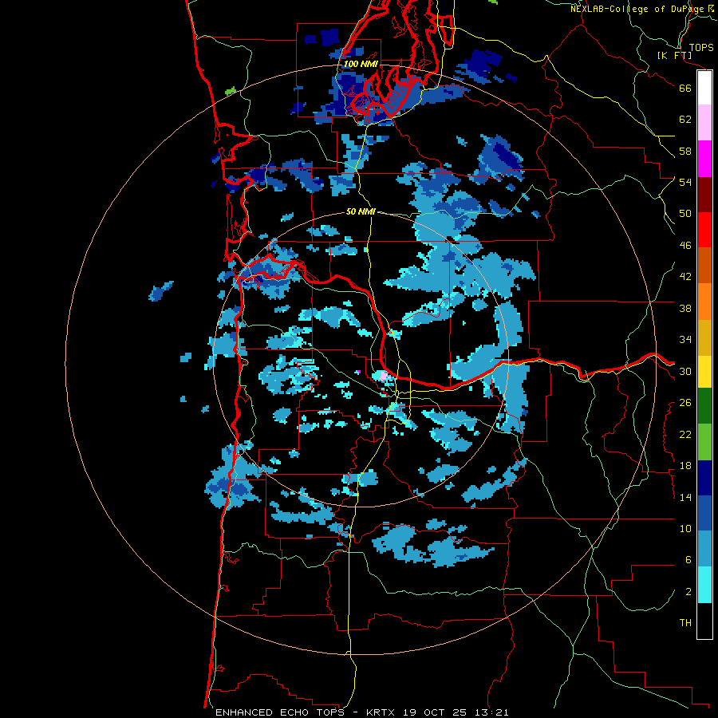Click the legend value 62
718x718 pixels.
point(685,120)
